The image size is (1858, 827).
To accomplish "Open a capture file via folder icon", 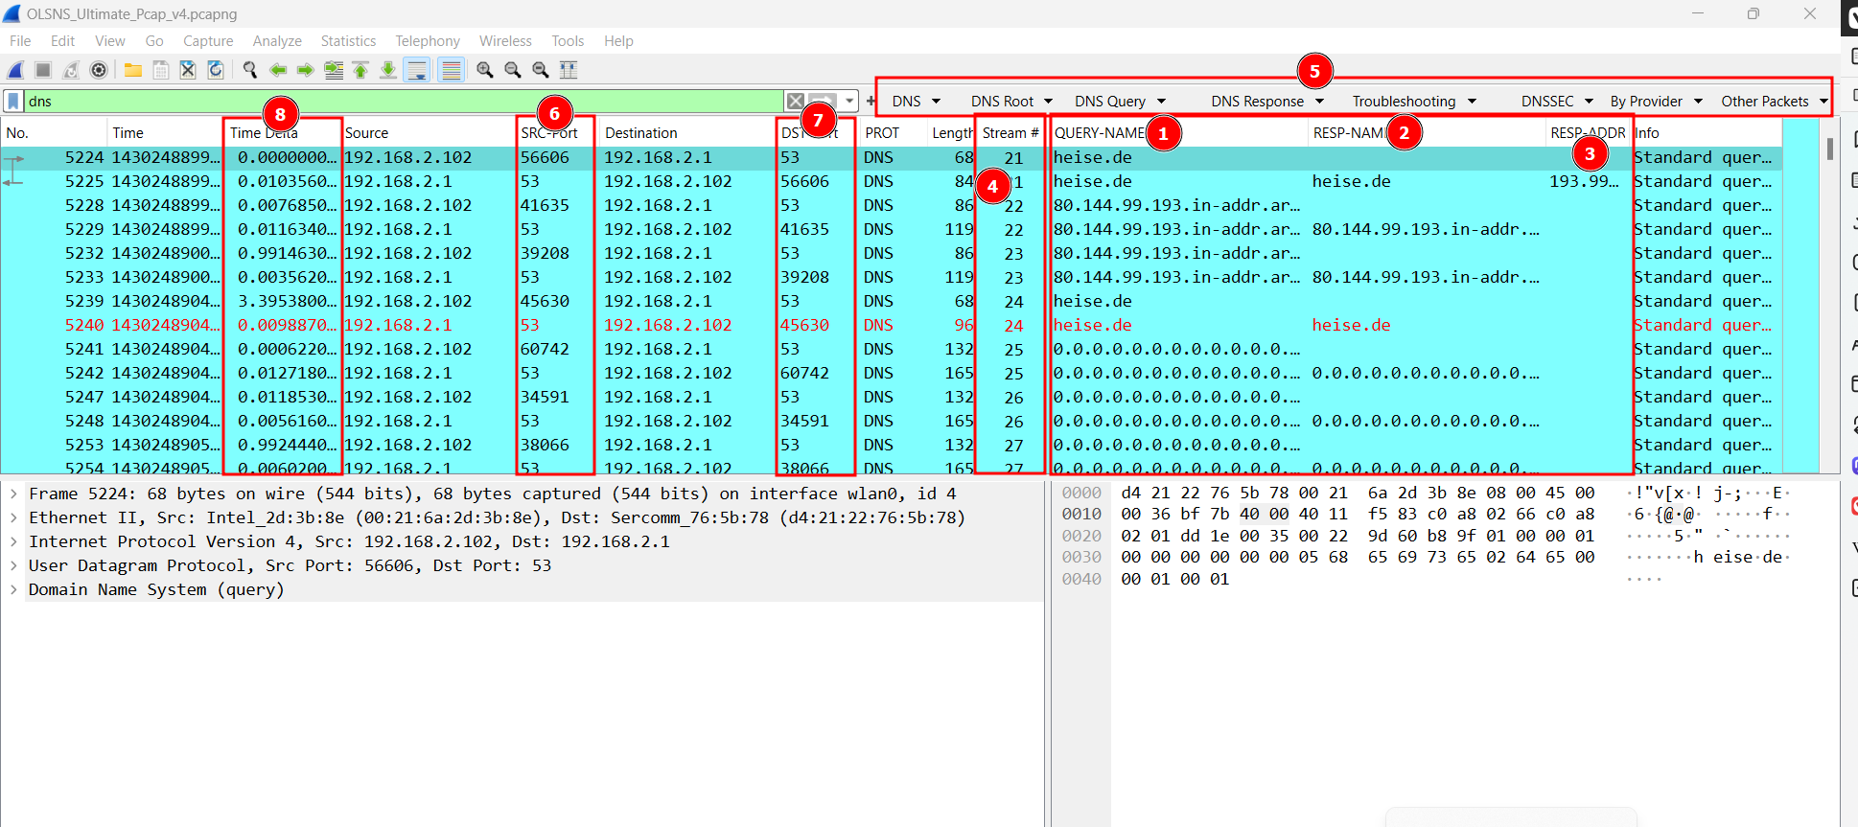I will coord(133,70).
